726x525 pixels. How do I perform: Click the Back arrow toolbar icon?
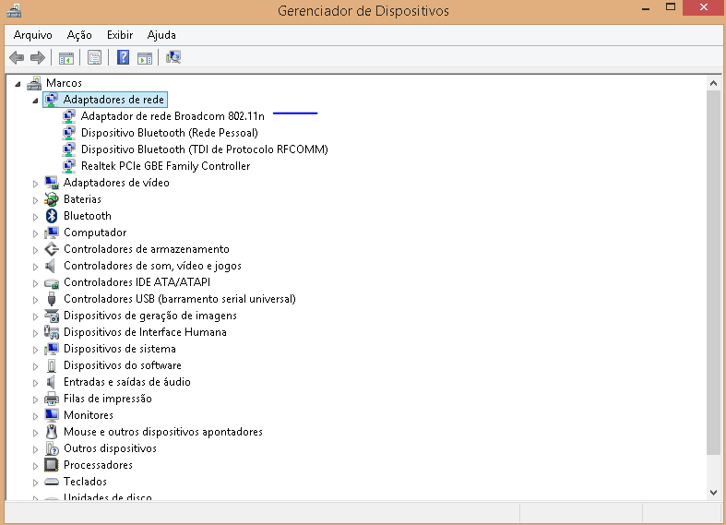[17, 58]
